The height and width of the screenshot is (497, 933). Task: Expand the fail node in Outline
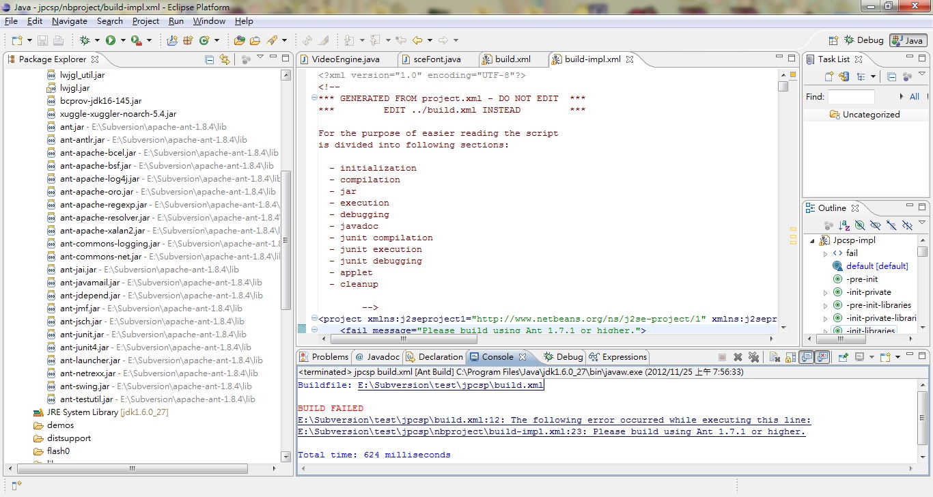(x=825, y=253)
